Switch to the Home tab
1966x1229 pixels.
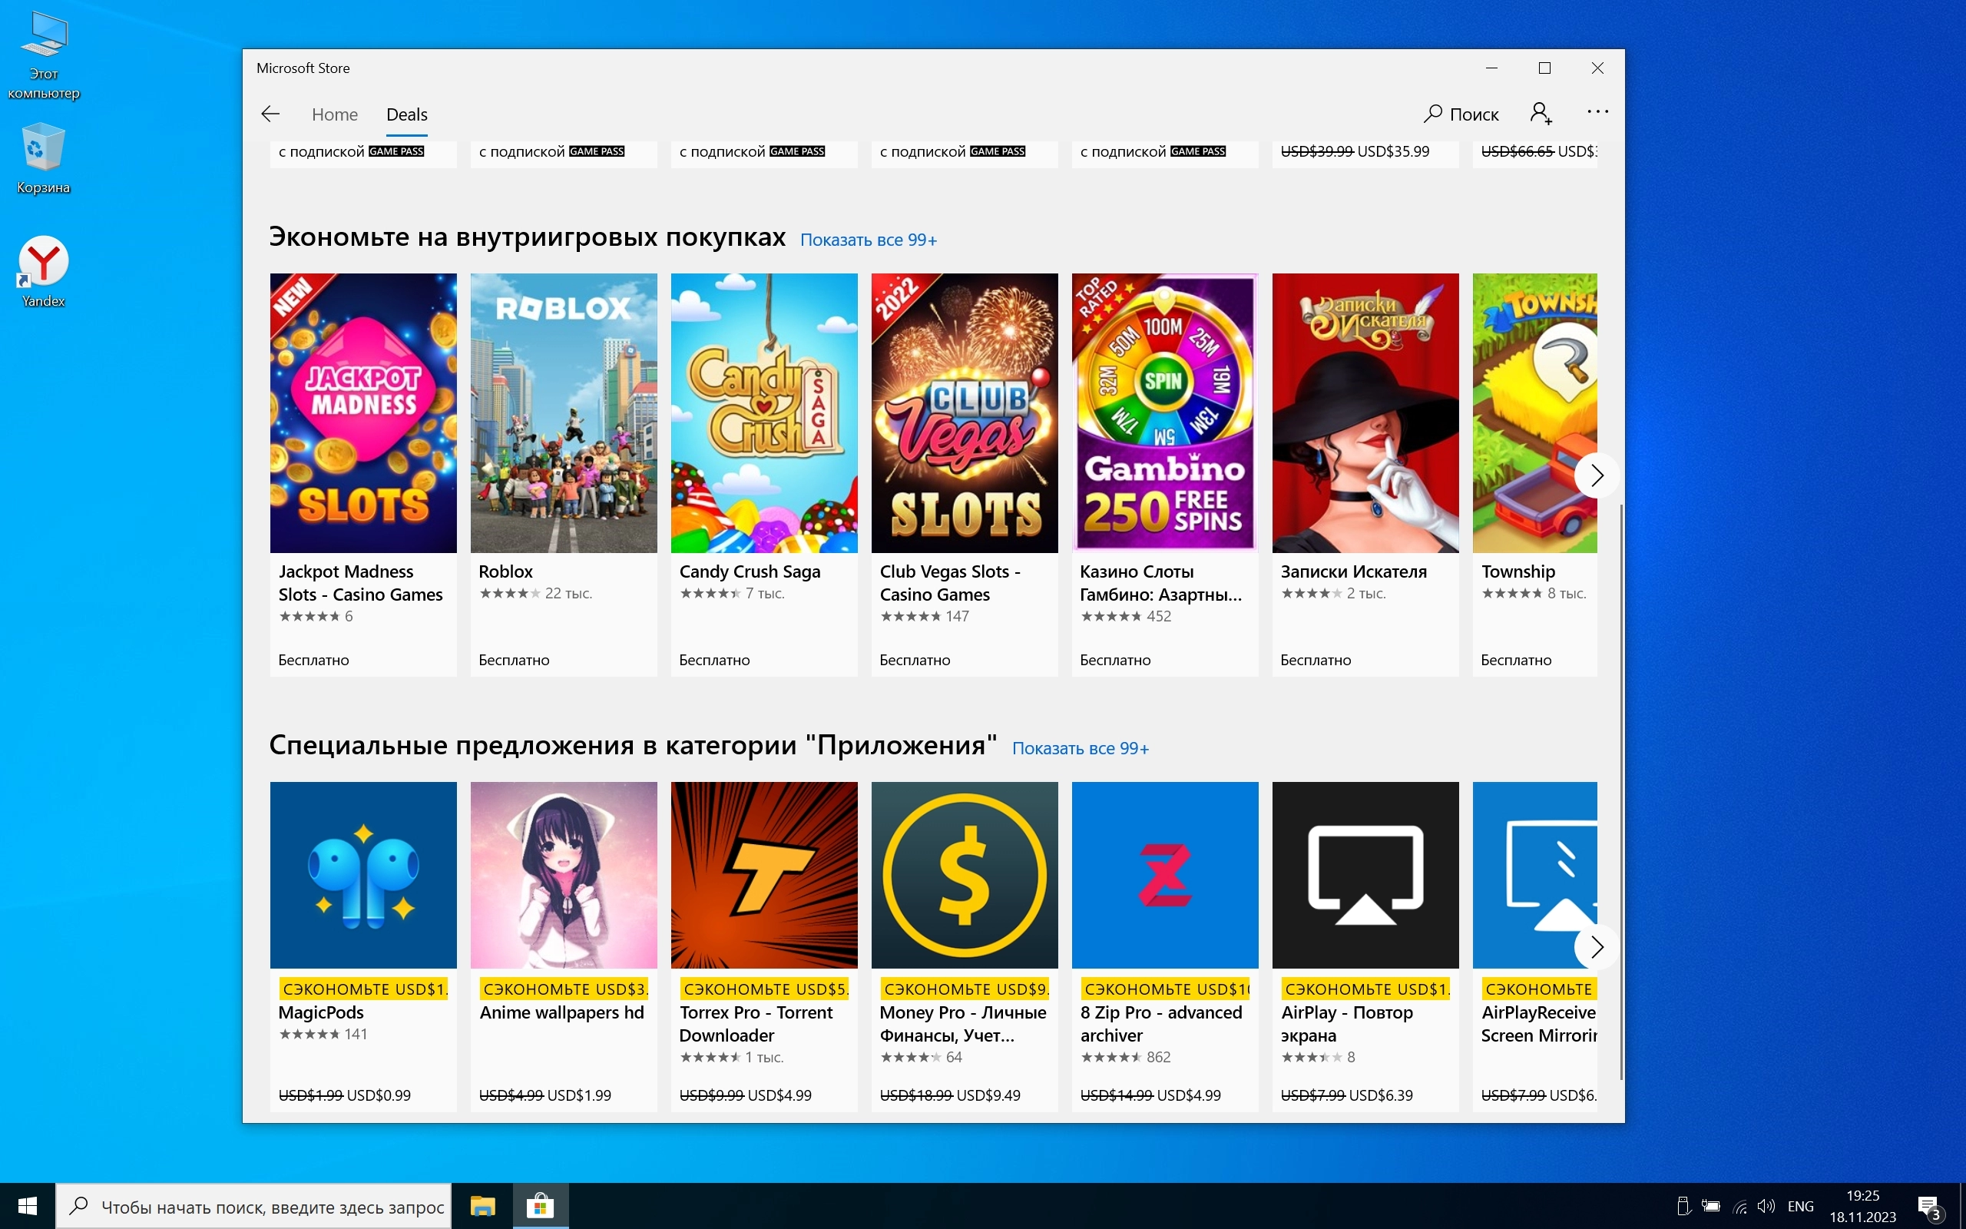coord(335,114)
